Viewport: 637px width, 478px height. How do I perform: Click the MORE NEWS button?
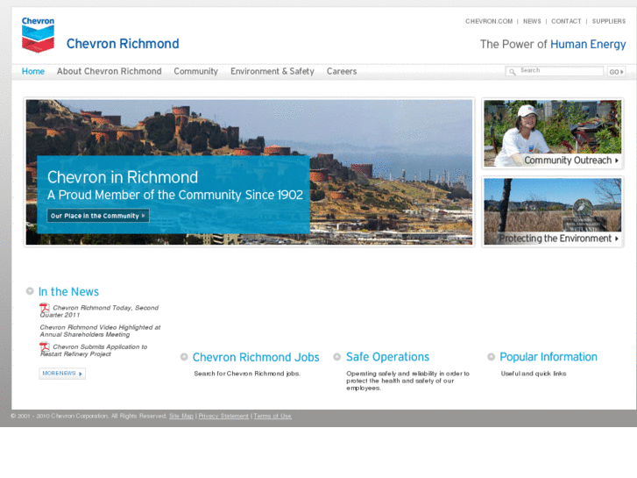click(62, 374)
